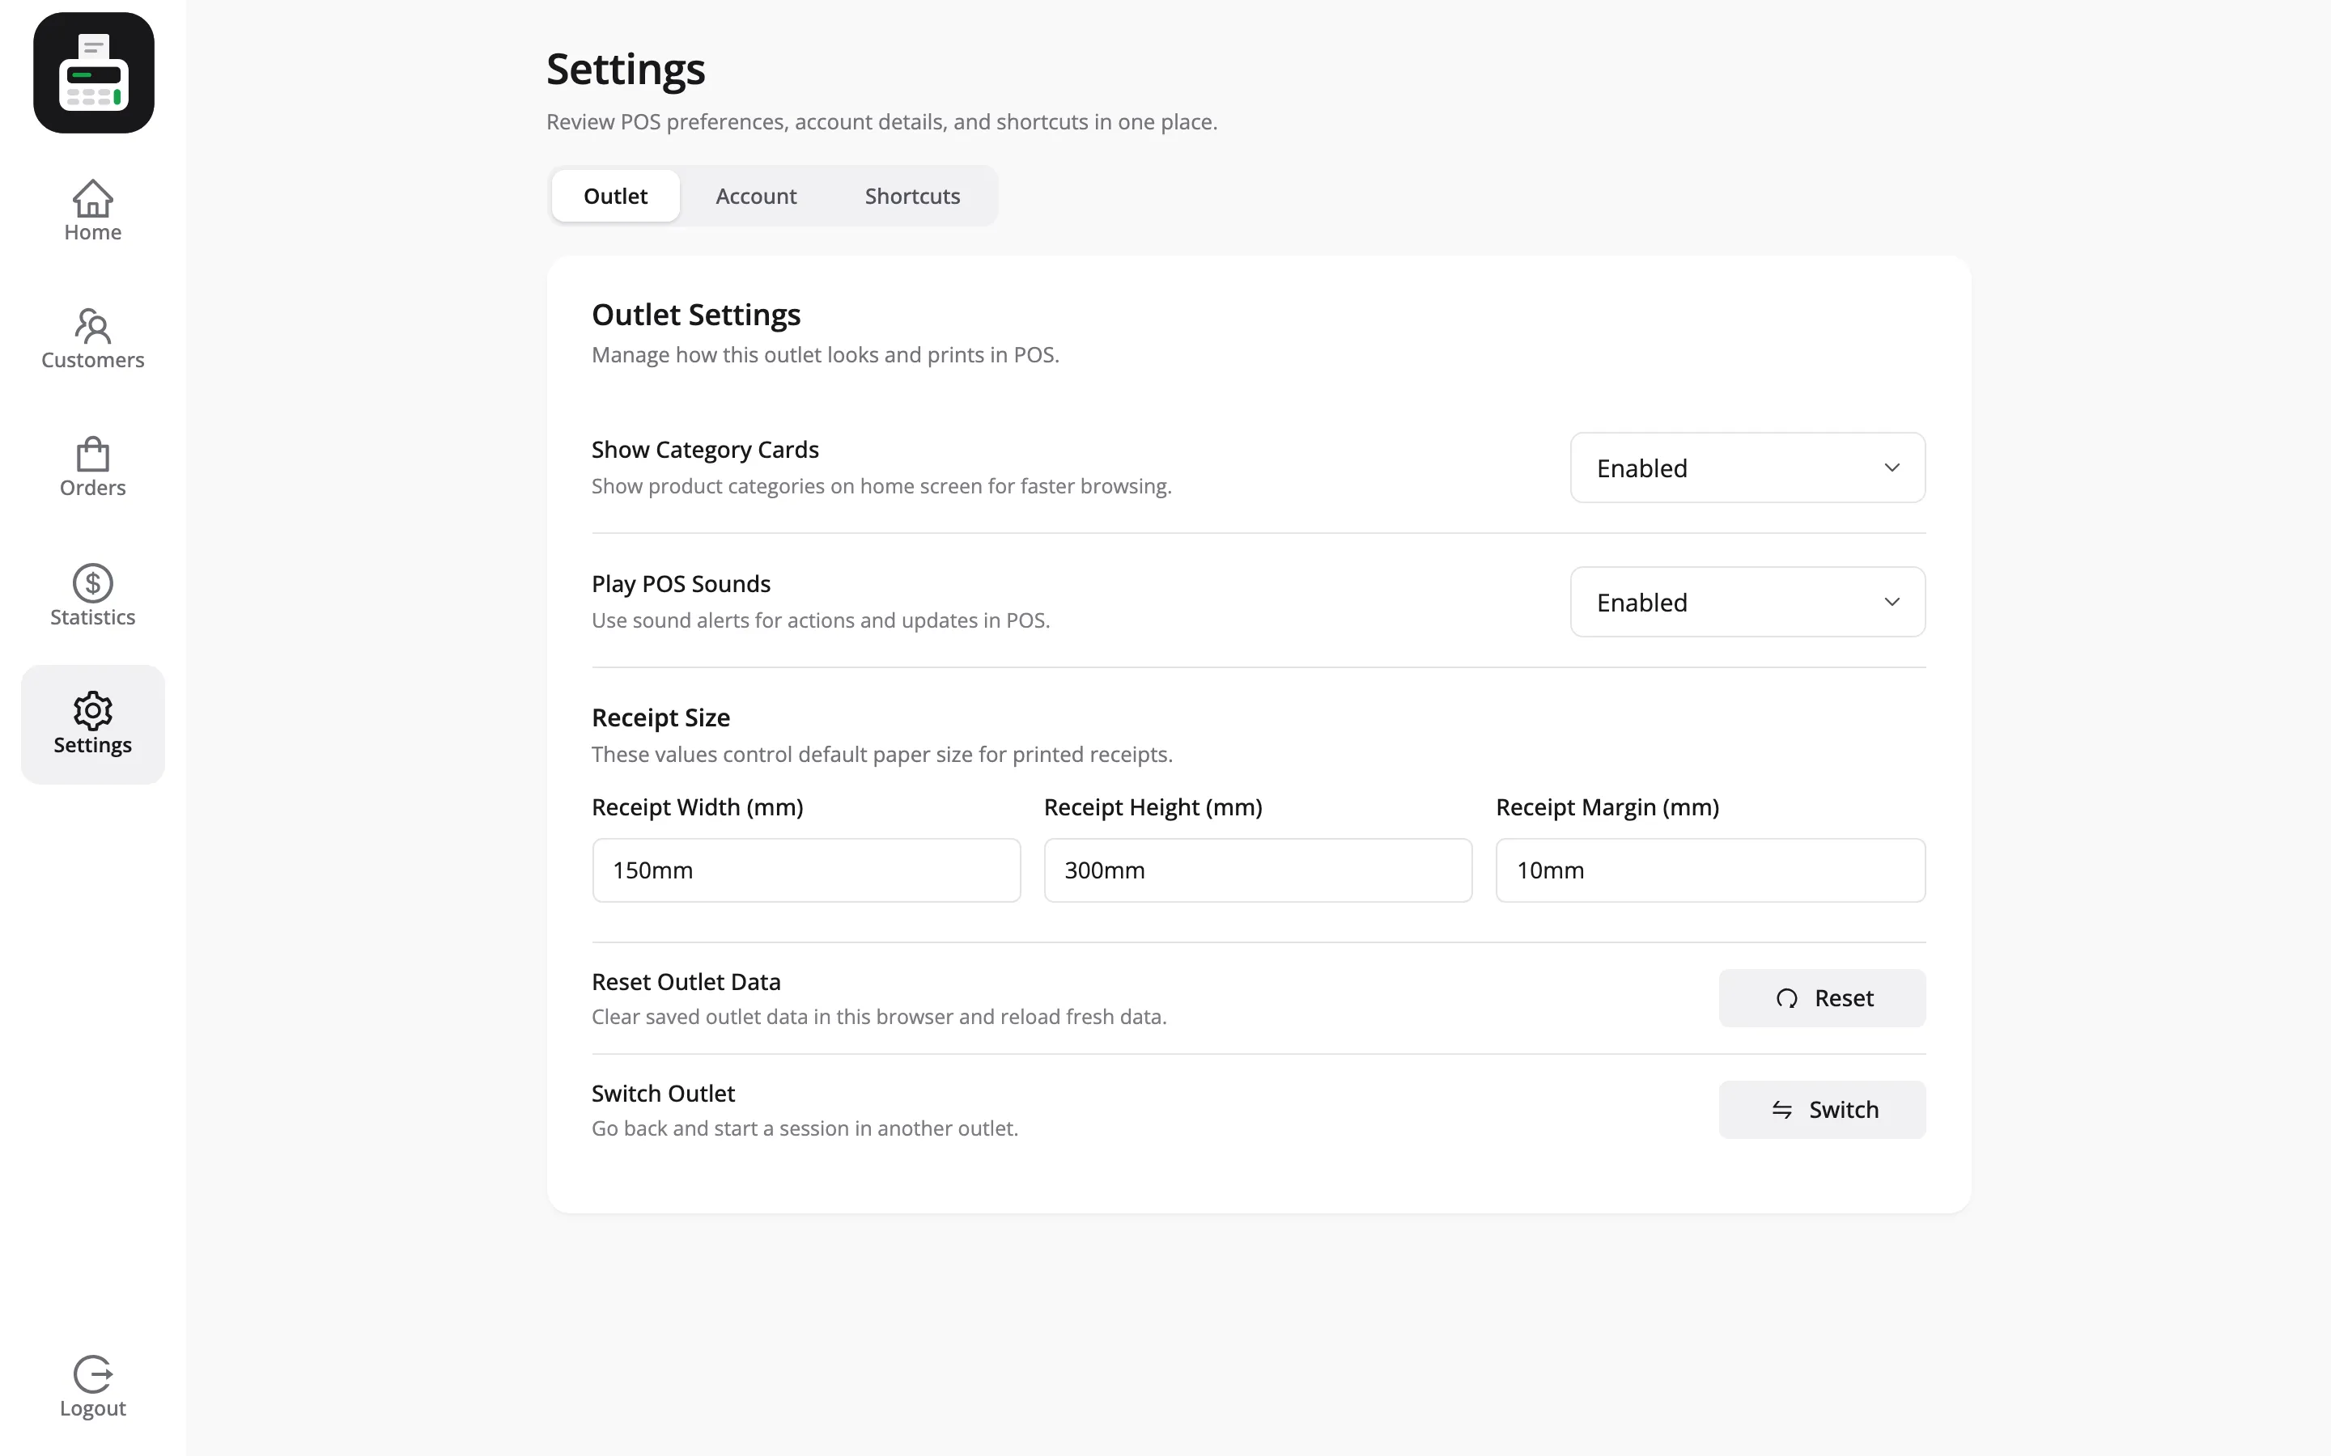Click the Show Category Cards label
2331x1456 pixels.
click(x=705, y=450)
